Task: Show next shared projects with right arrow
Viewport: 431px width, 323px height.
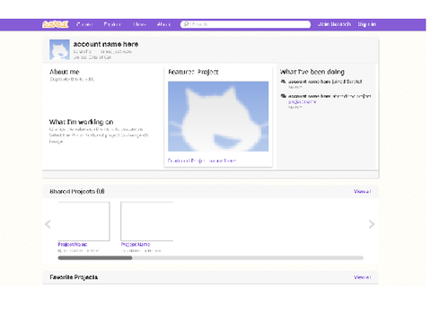Action: pos(372,224)
